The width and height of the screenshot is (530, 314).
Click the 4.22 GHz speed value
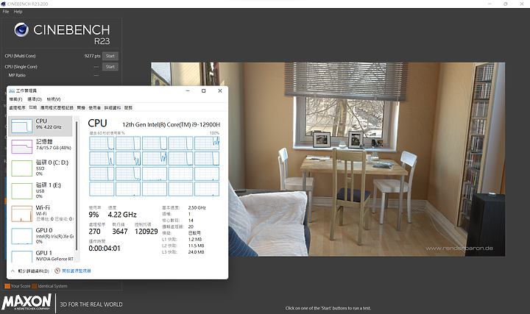122,215
